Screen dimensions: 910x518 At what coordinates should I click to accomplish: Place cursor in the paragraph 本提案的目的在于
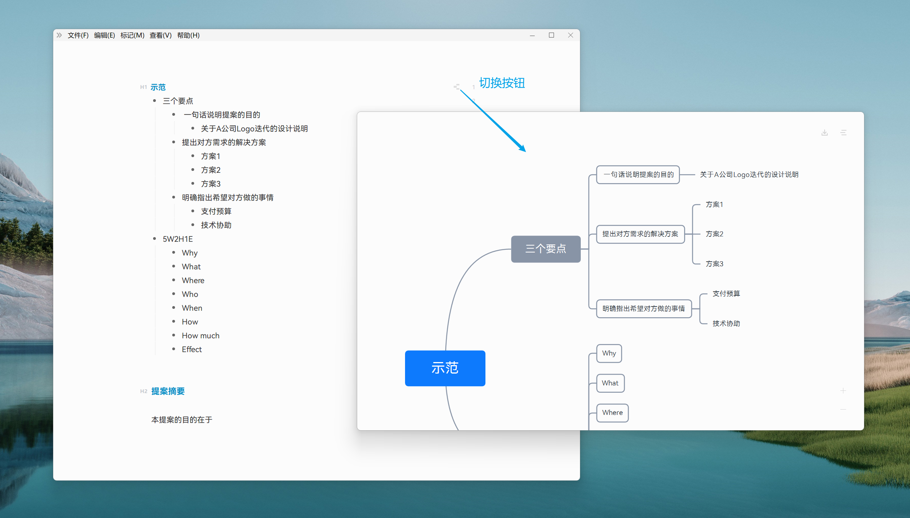pyautogui.click(x=182, y=420)
